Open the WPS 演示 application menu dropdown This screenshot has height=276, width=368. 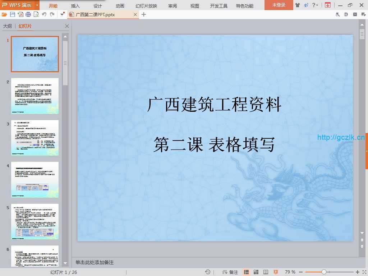click(x=37, y=5)
